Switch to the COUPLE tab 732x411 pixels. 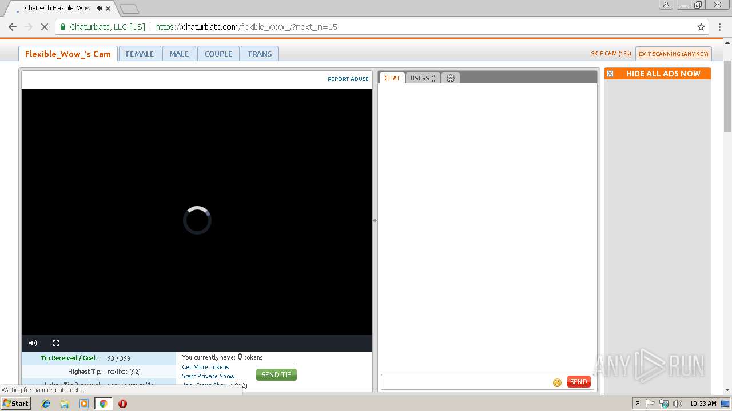[x=218, y=54]
